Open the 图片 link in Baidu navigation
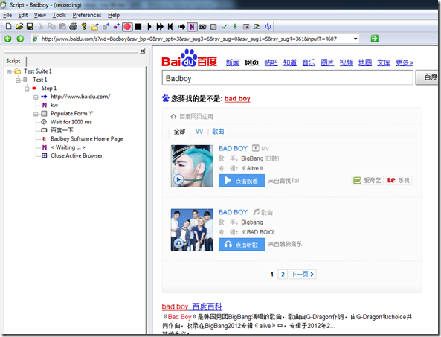 click(327, 62)
